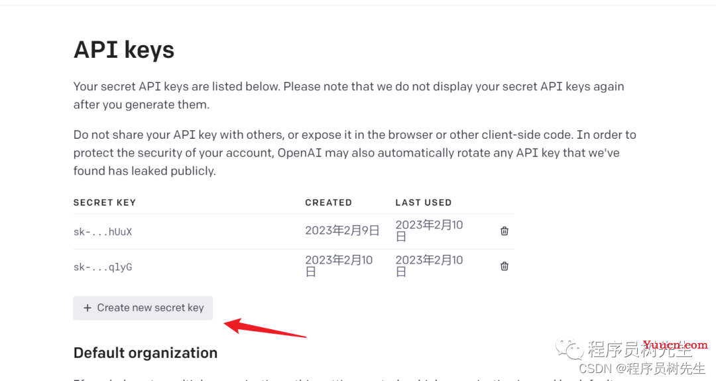This screenshot has height=381, width=716.
Task: Click the plus icon beside Create new secret key
Action: tap(88, 308)
